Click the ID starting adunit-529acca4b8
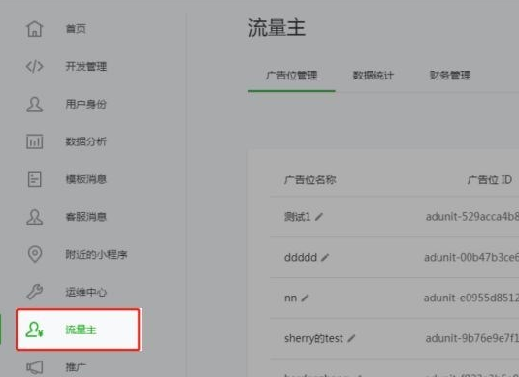519x377 pixels. 472,217
